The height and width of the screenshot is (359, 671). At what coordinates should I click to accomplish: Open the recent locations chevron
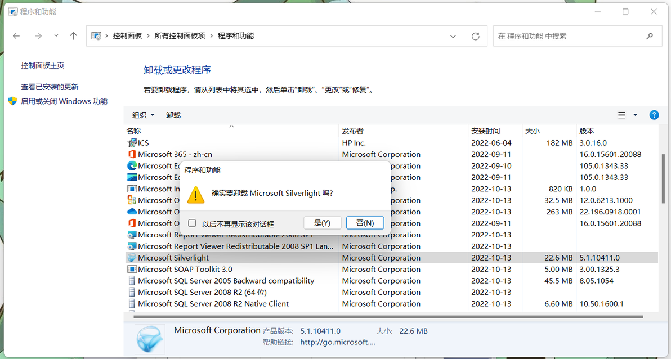56,36
